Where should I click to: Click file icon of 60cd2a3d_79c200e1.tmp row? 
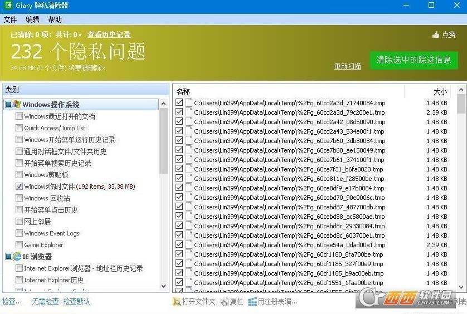pos(188,112)
